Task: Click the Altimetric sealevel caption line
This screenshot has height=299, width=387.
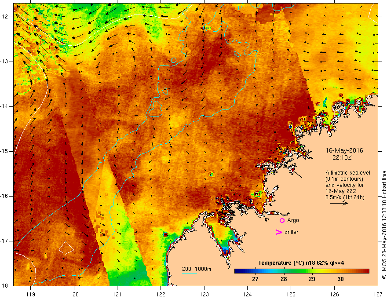Action: tap(347, 173)
